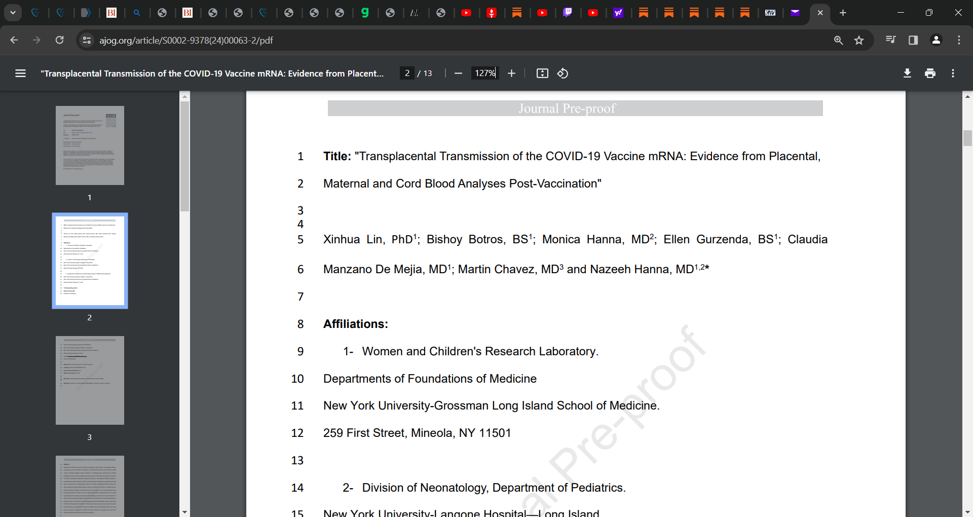Click author name 'Nazeeh Hanna, MD'
The image size is (973, 517).
pyautogui.click(x=642, y=269)
